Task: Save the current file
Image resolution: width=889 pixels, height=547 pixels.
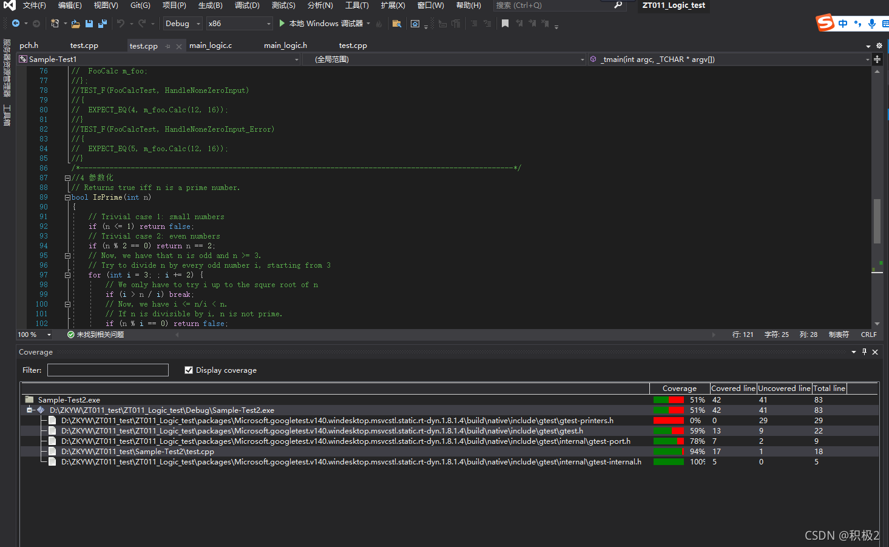Action: 89,23
